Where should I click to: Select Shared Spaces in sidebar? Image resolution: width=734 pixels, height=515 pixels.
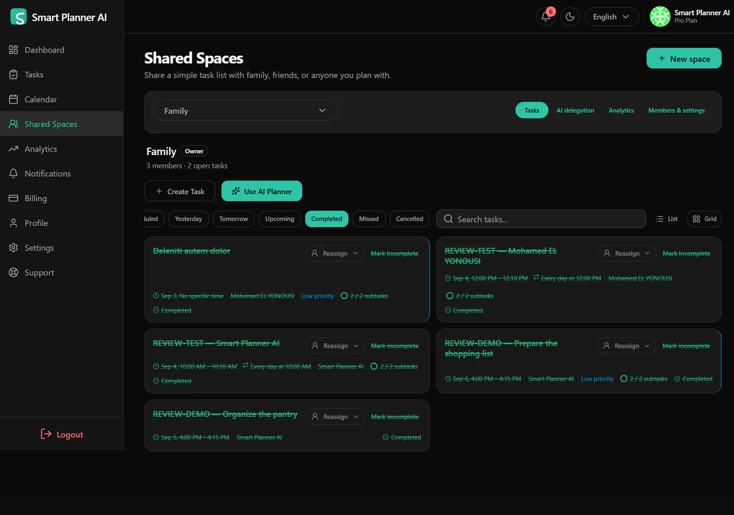tap(61, 124)
